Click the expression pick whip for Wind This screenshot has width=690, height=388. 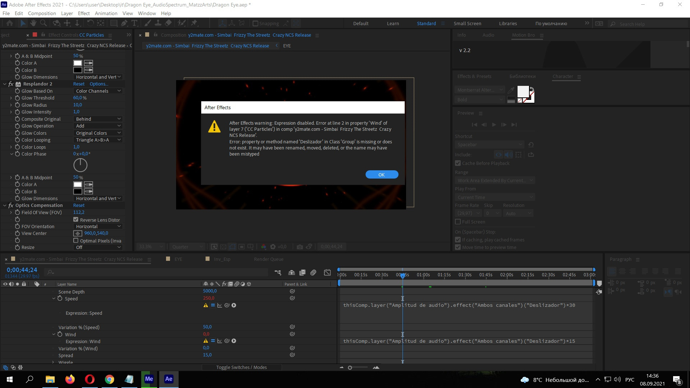pos(227,341)
